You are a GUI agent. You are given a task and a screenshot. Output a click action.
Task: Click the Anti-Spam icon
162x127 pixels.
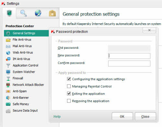[8, 91]
